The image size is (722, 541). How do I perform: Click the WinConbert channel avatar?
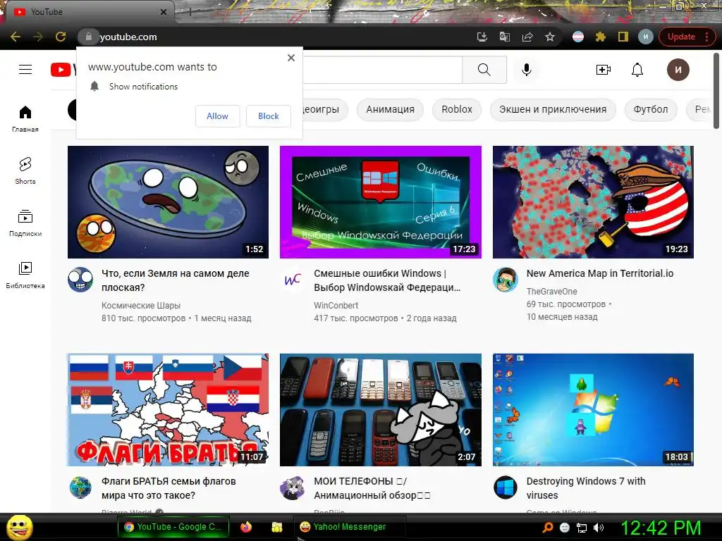pyautogui.click(x=293, y=279)
